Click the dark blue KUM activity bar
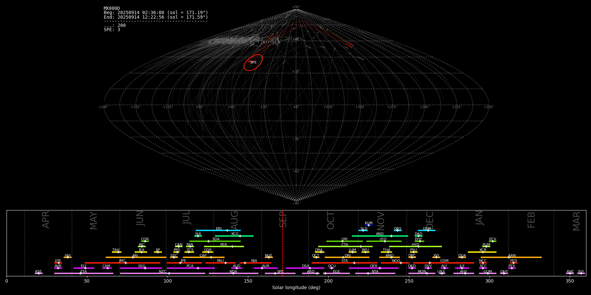The width and height of the screenshot is (591, 295). pos(369,225)
